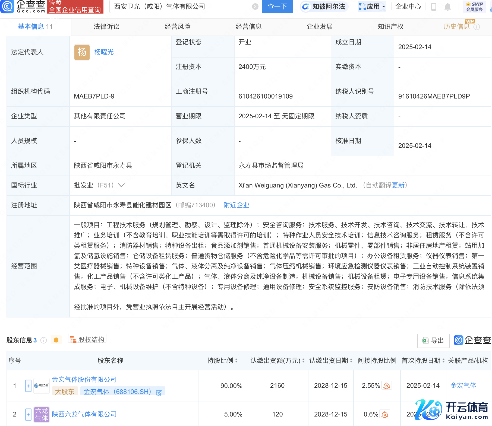Clear the search box with the X icon
492x426 pixels.
pyautogui.click(x=255, y=7)
